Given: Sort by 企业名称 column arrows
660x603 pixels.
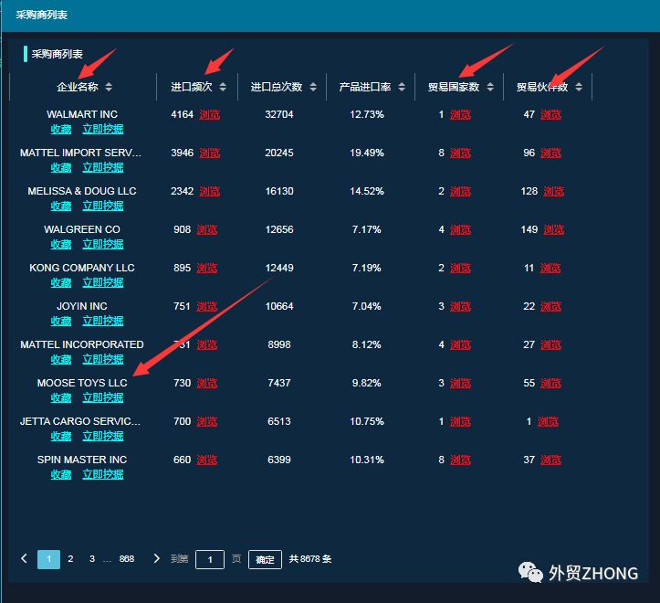Looking at the screenshot, I should [109, 87].
